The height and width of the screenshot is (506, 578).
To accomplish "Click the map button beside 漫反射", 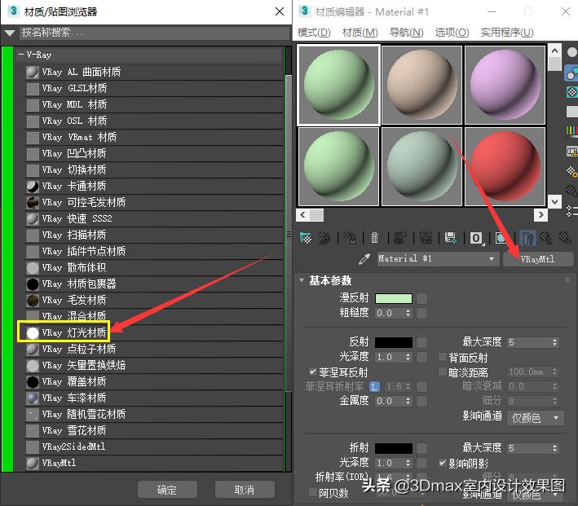I will pos(422,298).
